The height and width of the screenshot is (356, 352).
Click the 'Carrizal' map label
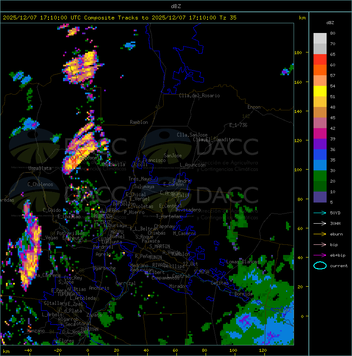[125, 283]
